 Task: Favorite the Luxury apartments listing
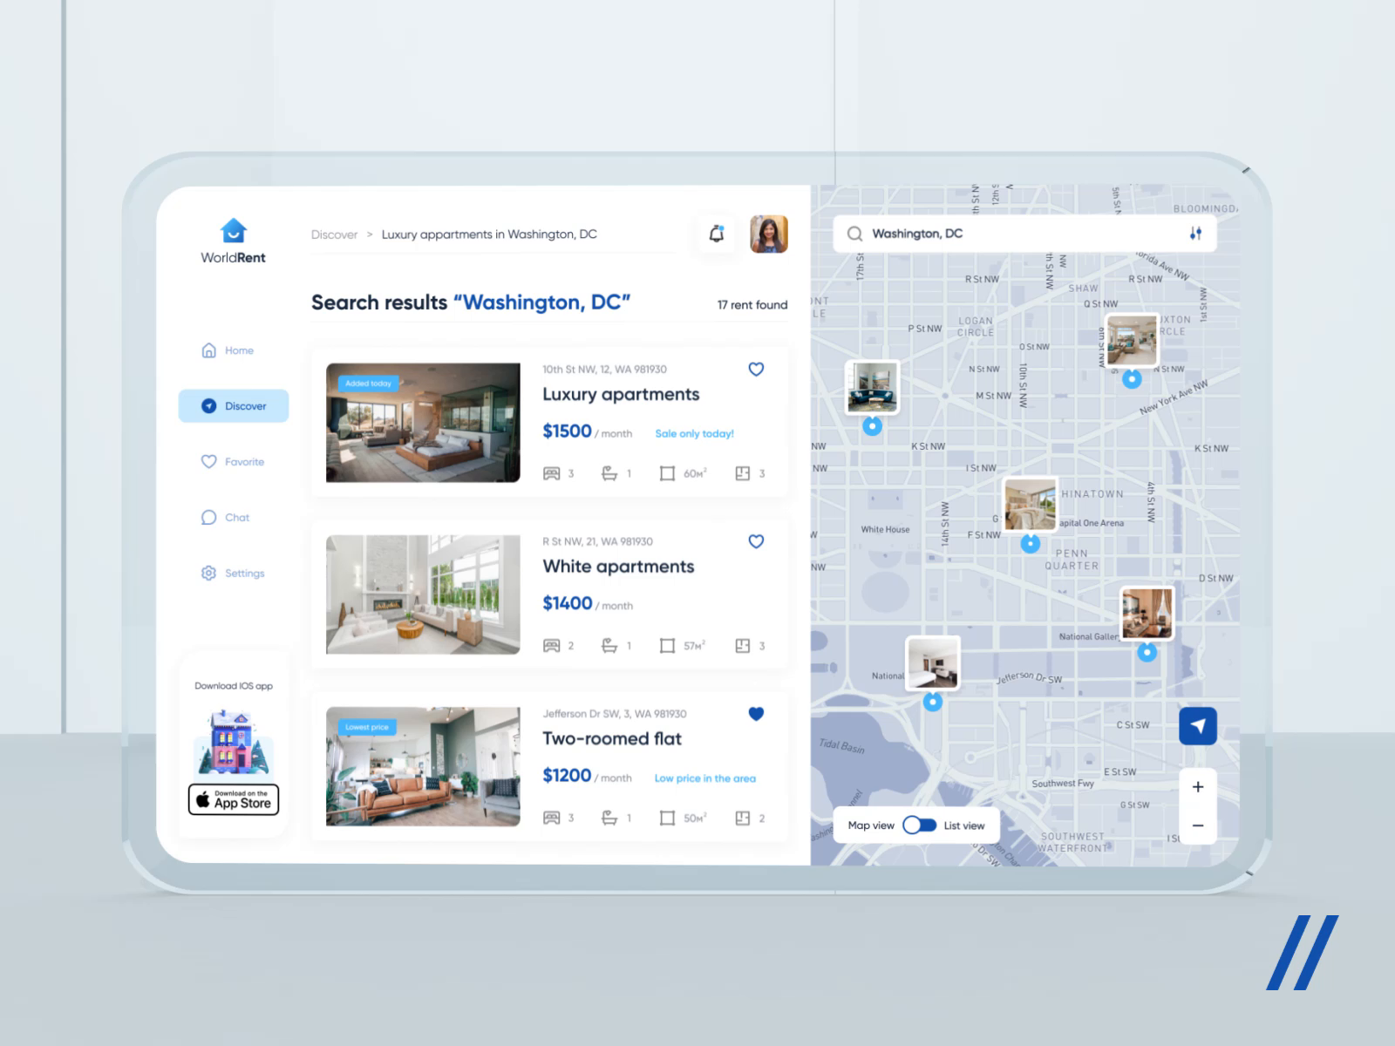756,370
